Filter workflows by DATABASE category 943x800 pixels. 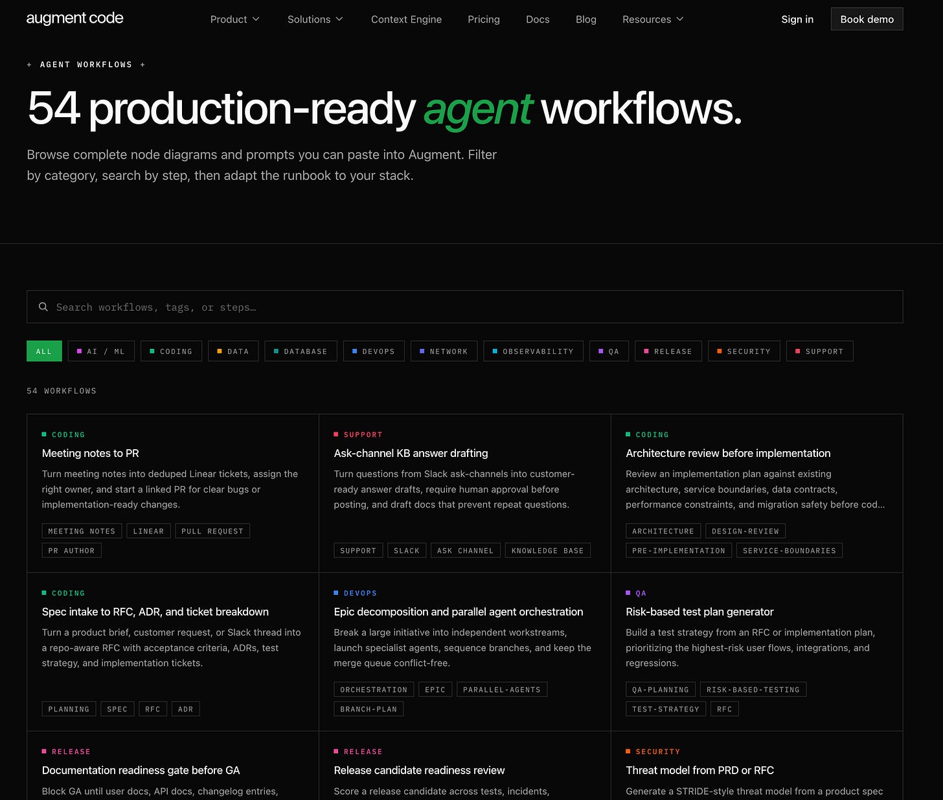pos(301,351)
